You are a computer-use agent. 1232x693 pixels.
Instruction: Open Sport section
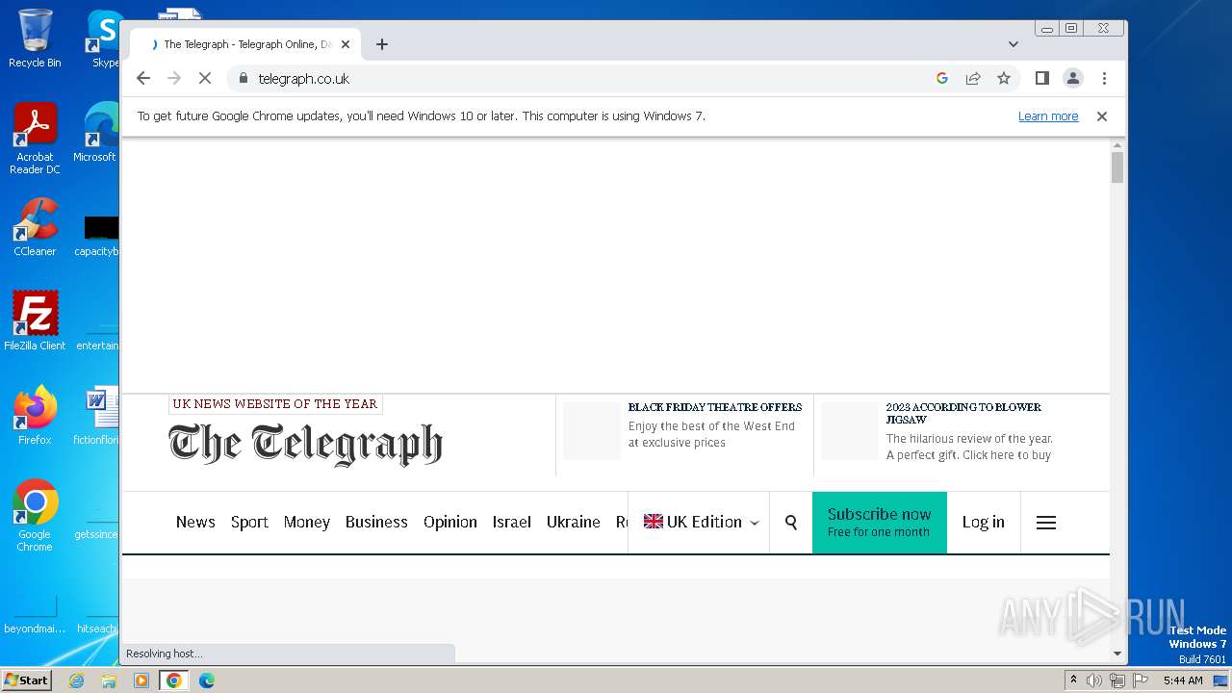coord(249,522)
